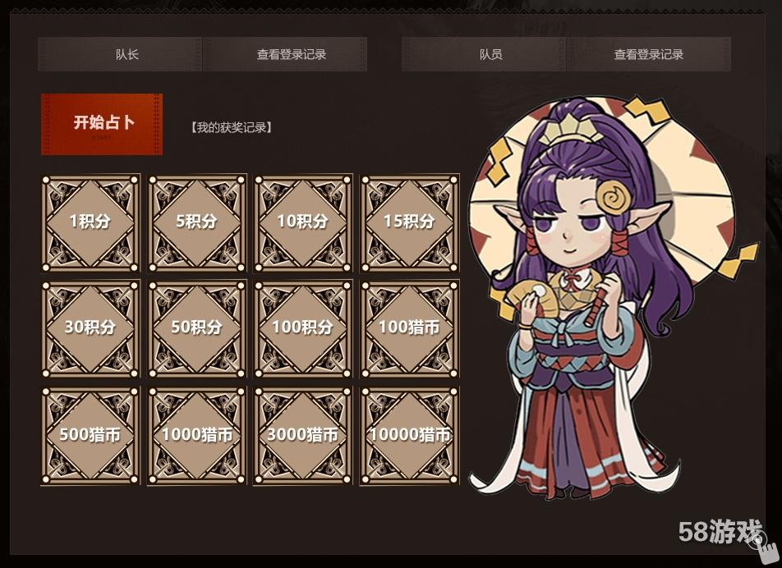Screen dimensions: 782x568
Task: Tap the 1000猎币 card tile
Action: 197,436
